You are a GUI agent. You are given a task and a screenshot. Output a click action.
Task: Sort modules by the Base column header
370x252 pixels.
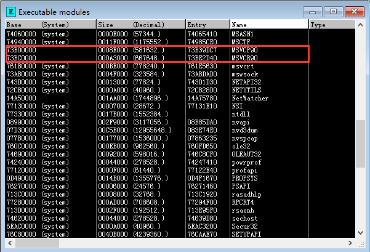tap(50, 25)
